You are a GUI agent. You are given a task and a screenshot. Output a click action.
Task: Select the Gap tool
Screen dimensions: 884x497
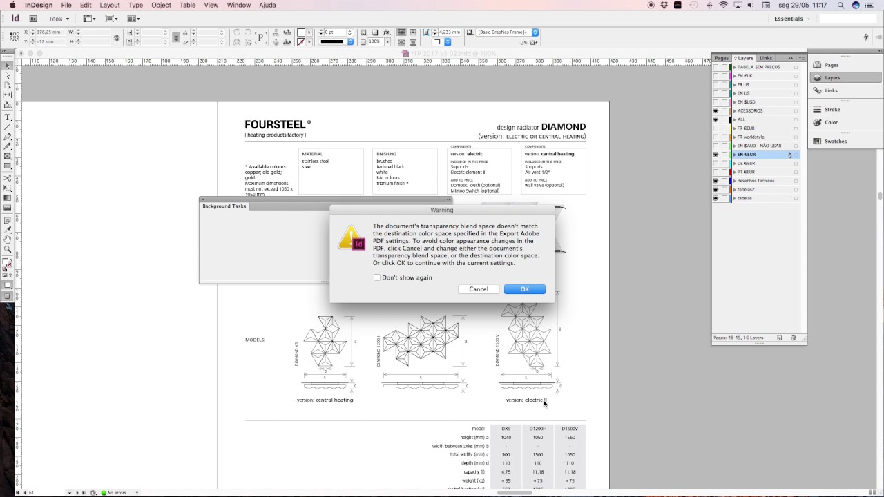8,95
